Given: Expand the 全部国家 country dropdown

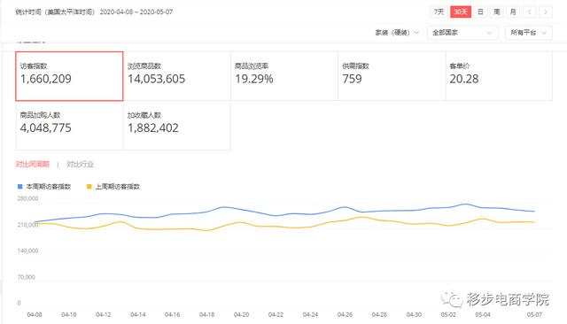Looking at the screenshot, I should (x=462, y=33).
